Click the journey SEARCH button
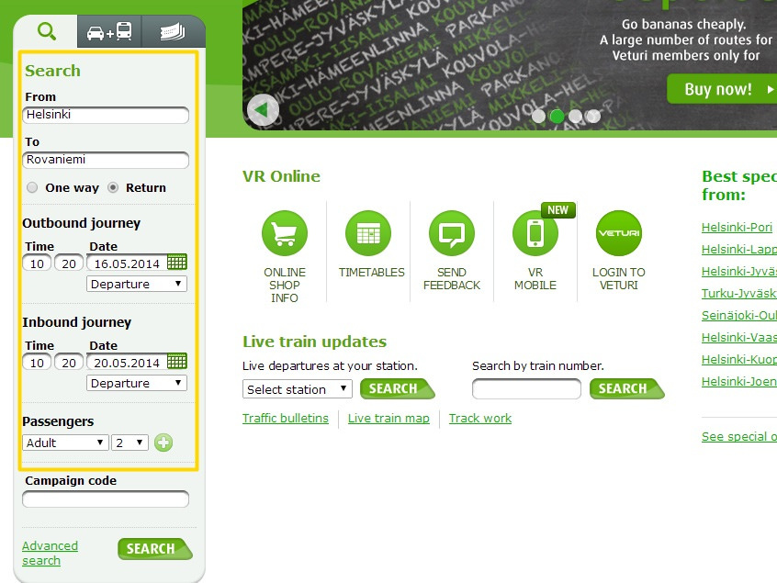777x583 pixels. point(155,549)
